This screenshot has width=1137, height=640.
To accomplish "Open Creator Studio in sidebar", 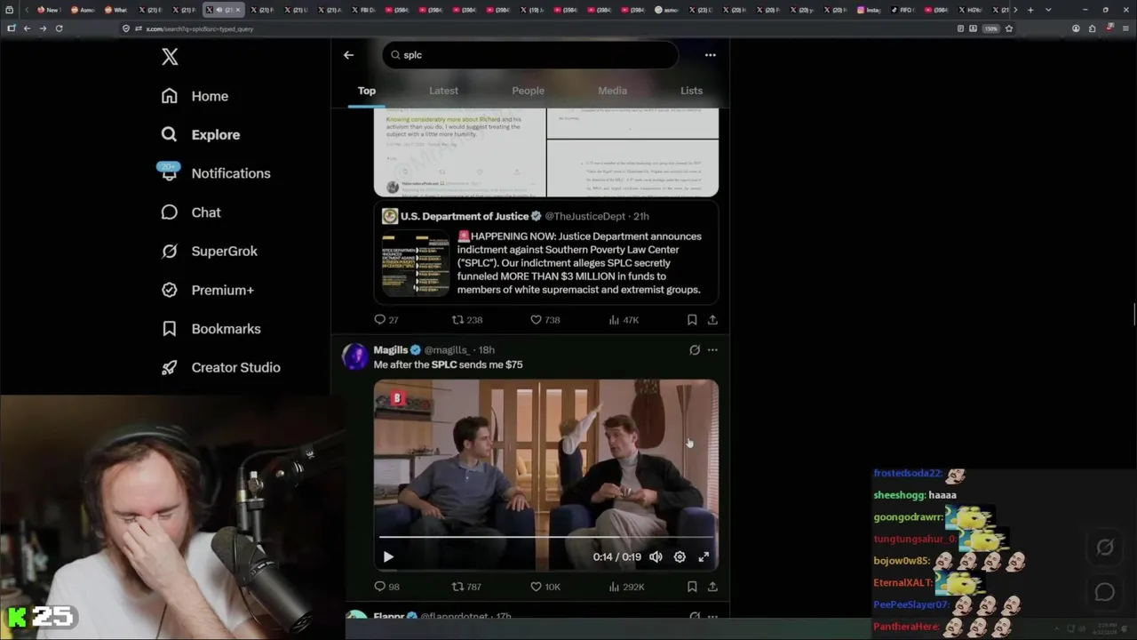I will (x=221, y=367).
